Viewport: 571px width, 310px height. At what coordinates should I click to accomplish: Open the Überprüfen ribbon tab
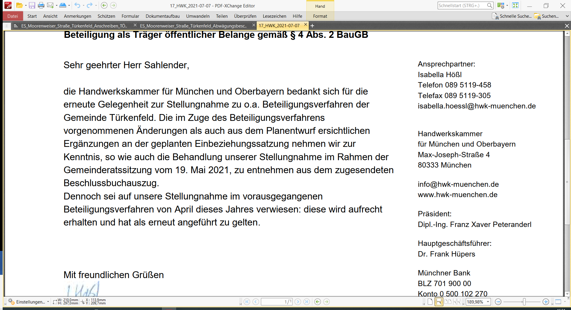[x=245, y=16]
